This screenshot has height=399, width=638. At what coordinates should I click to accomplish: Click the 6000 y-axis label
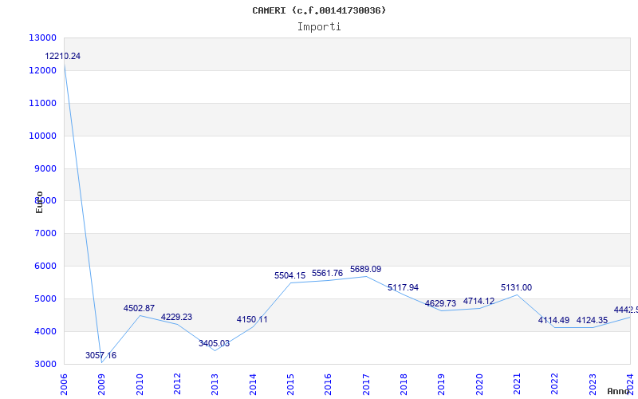[x=45, y=266]
